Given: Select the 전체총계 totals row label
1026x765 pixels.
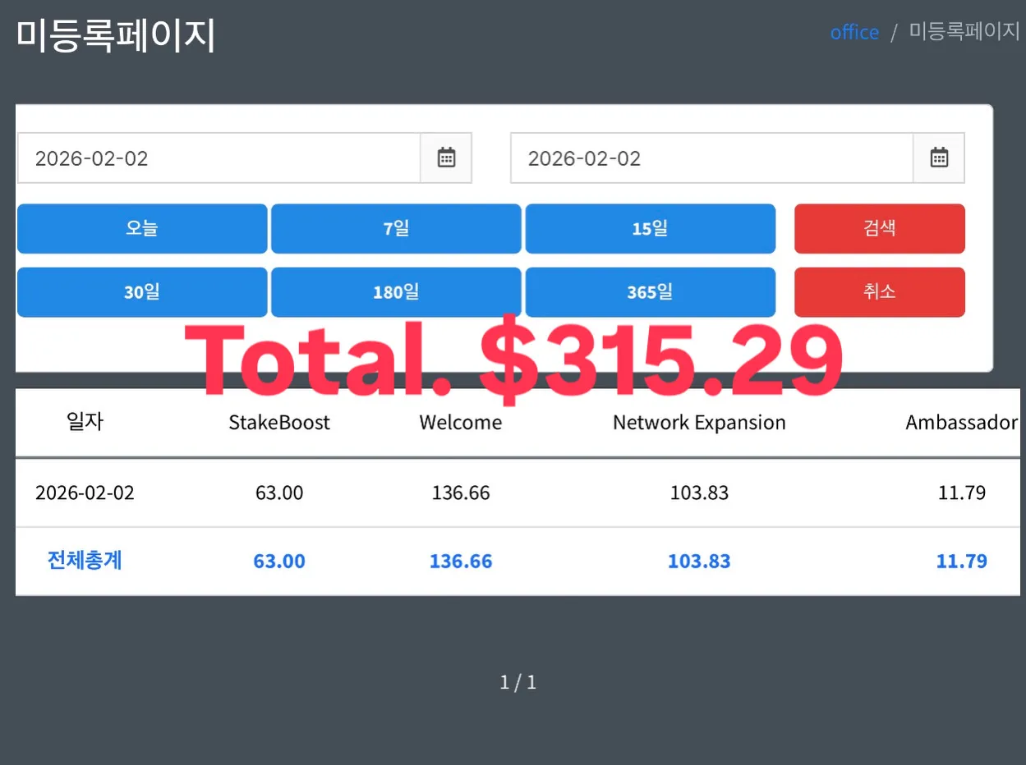Looking at the screenshot, I should [83, 561].
